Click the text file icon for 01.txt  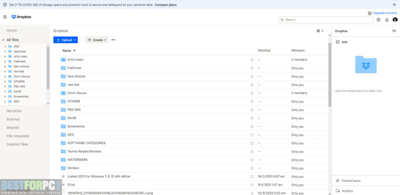pos(63,184)
